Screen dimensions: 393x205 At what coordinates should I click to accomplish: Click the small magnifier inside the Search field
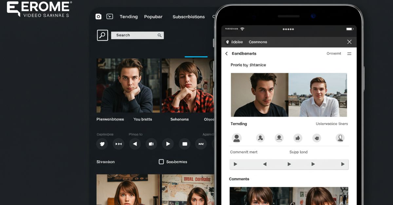tap(159, 35)
